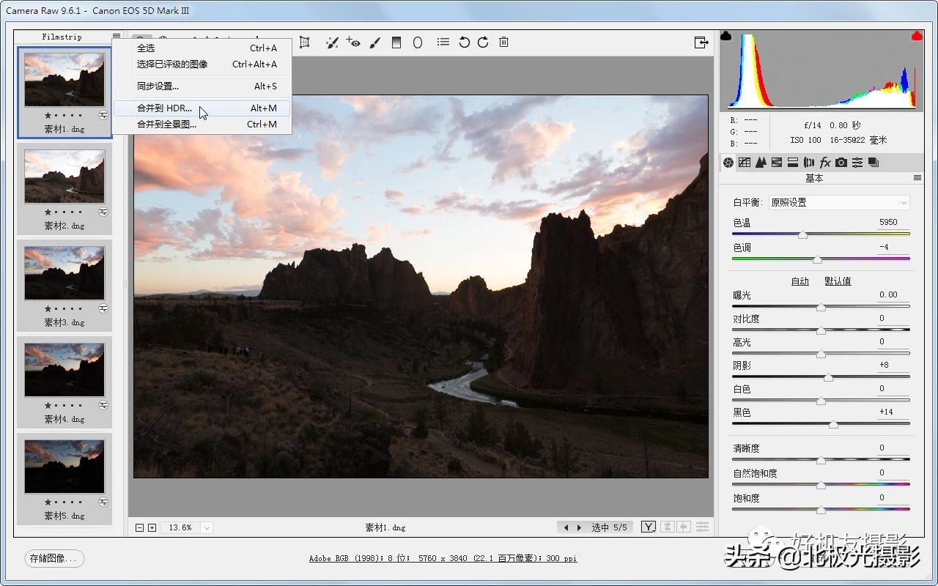Toggle full screen mode button
This screenshot has width=938, height=586.
(x=701, y=42)
